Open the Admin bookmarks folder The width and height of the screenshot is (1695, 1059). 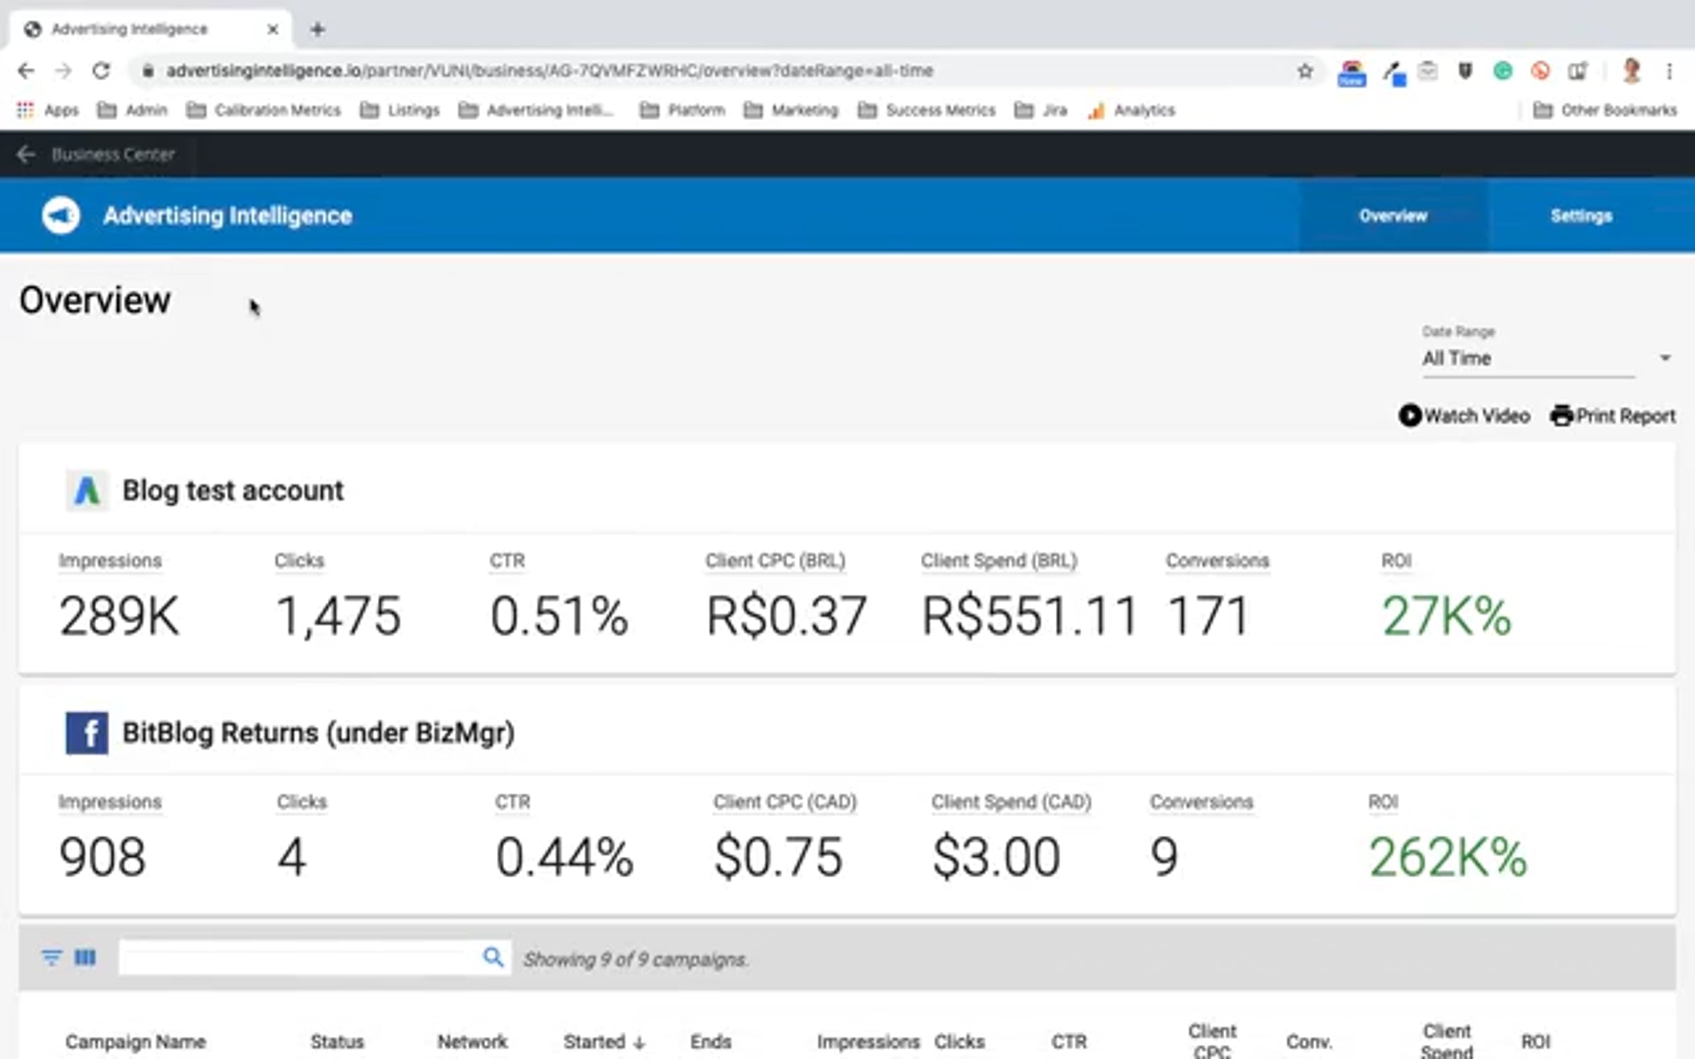tap(132, 110)
